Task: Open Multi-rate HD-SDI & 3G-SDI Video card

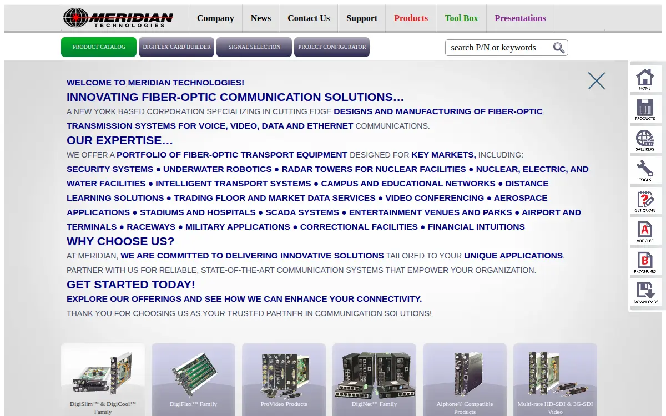Action: (555, 379)
